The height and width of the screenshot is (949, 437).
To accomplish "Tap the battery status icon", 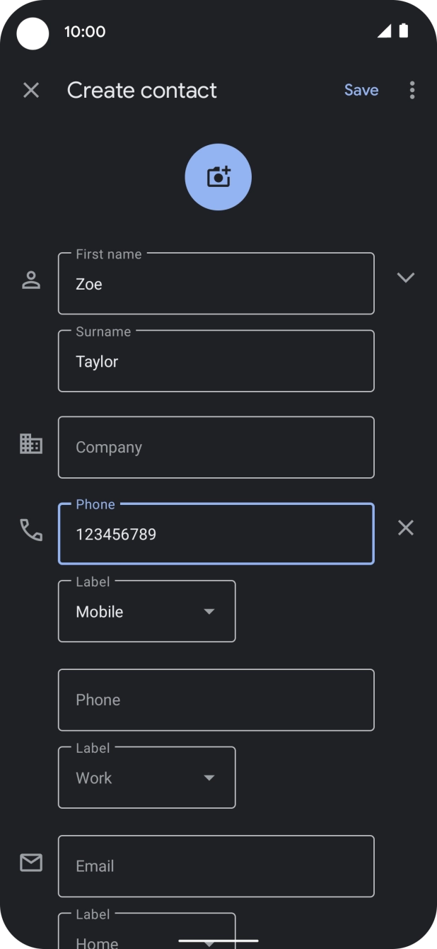I will click(404, 30).
